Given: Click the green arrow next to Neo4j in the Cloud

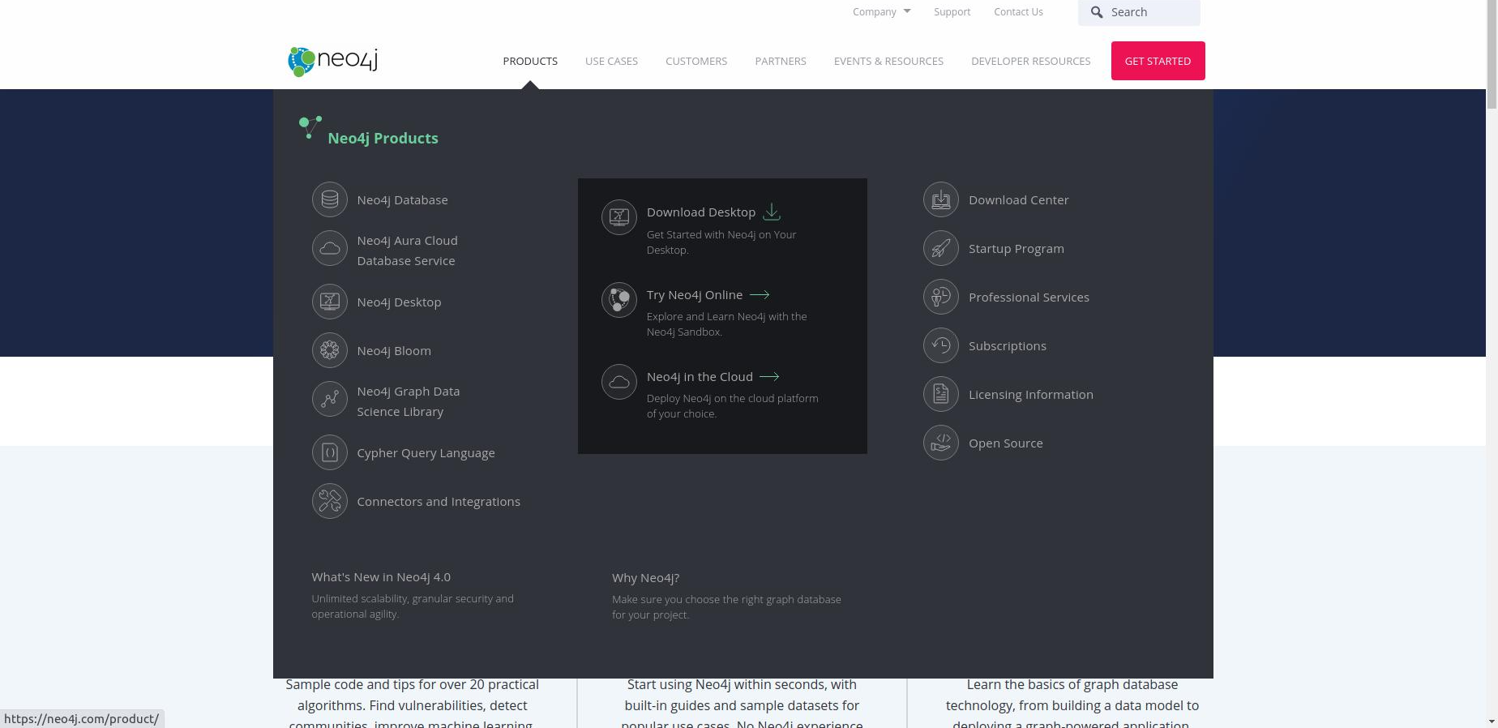Looking at the screenshot, I should 769,377.
